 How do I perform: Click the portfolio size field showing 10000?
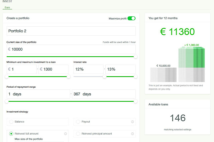(x=71, y=49)
